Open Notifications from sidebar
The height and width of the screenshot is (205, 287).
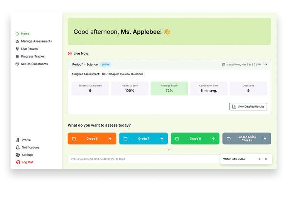pyautogui.click(x=28, y=147)
